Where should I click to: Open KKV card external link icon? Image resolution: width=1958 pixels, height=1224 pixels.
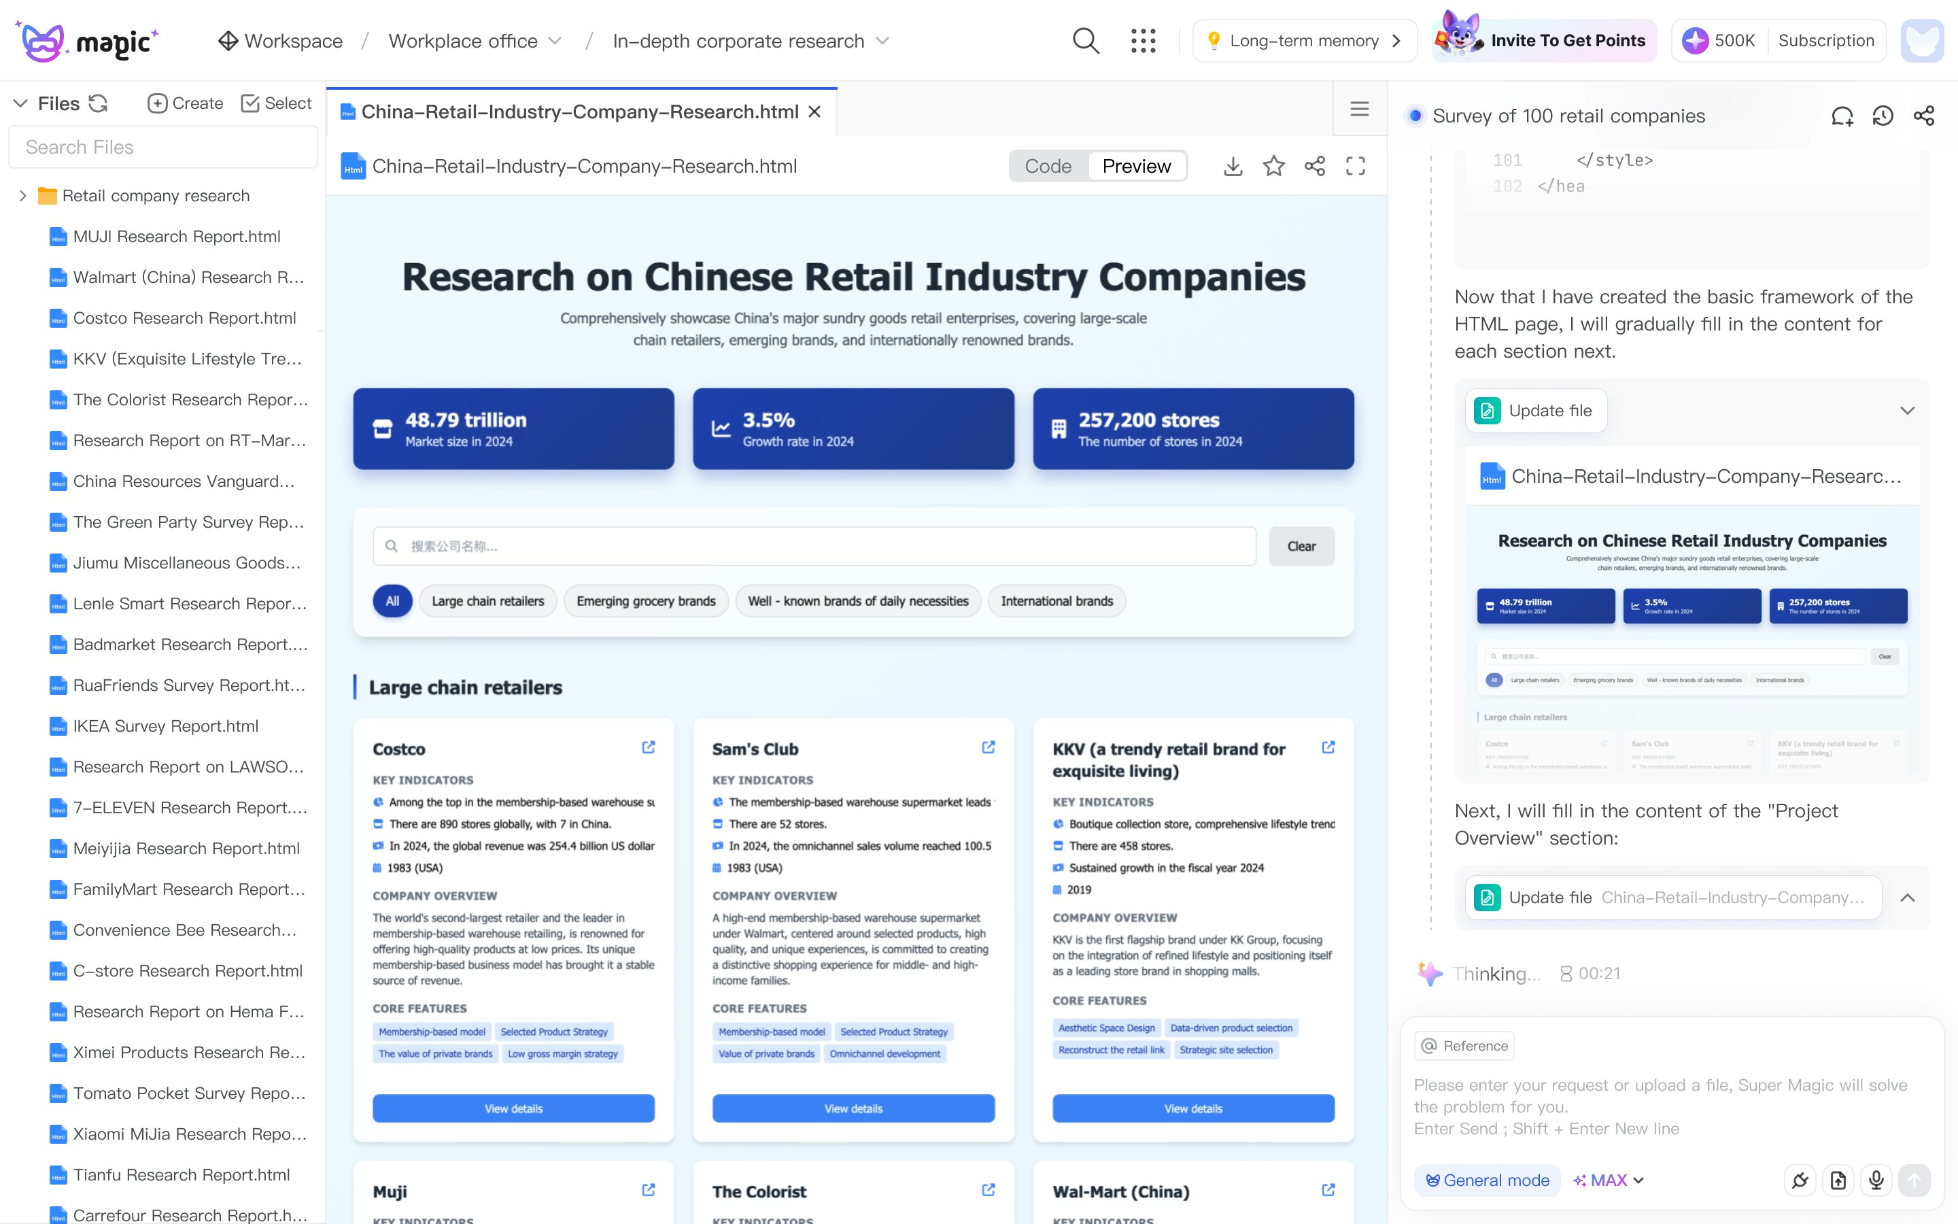click(x=1328, y=747)
